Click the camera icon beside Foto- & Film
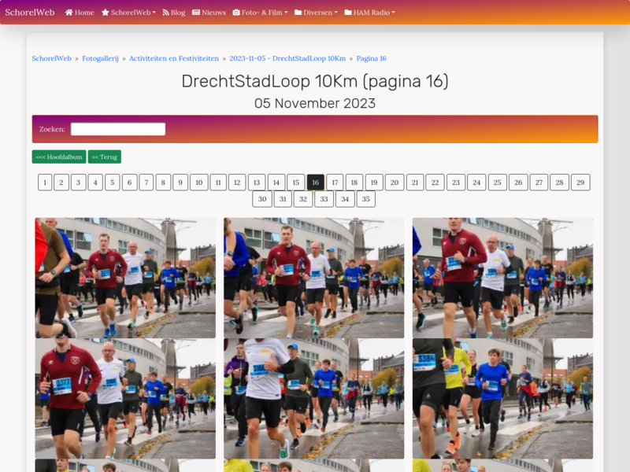The height and width of the screenshot is (472, 630). coord(236,13)
